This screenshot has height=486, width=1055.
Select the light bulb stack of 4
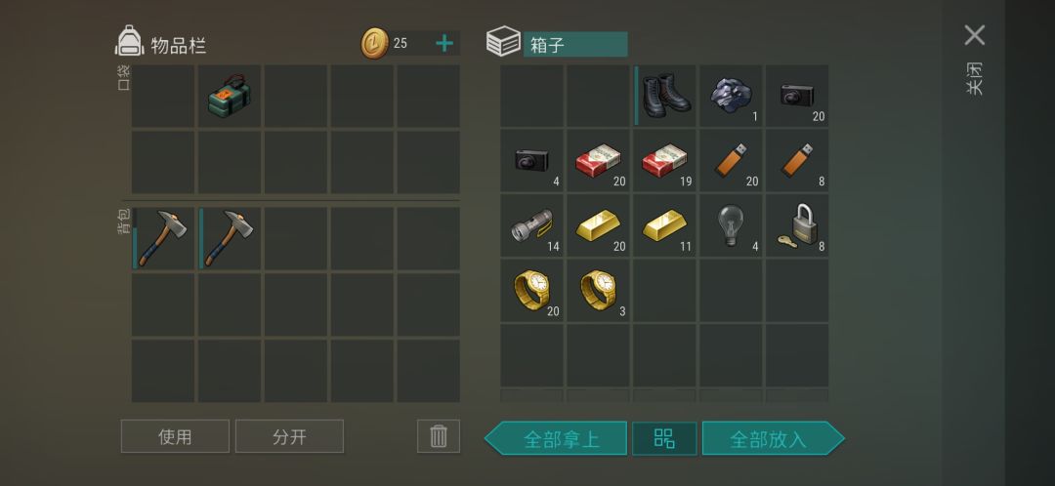pyautogui.click(x=731, y=225)
